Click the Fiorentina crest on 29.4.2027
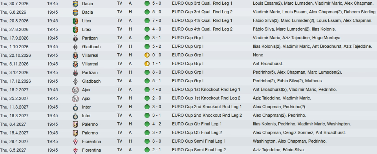This screenshot has height=154, width=377. pyautogui.click(x=75, y=141)
